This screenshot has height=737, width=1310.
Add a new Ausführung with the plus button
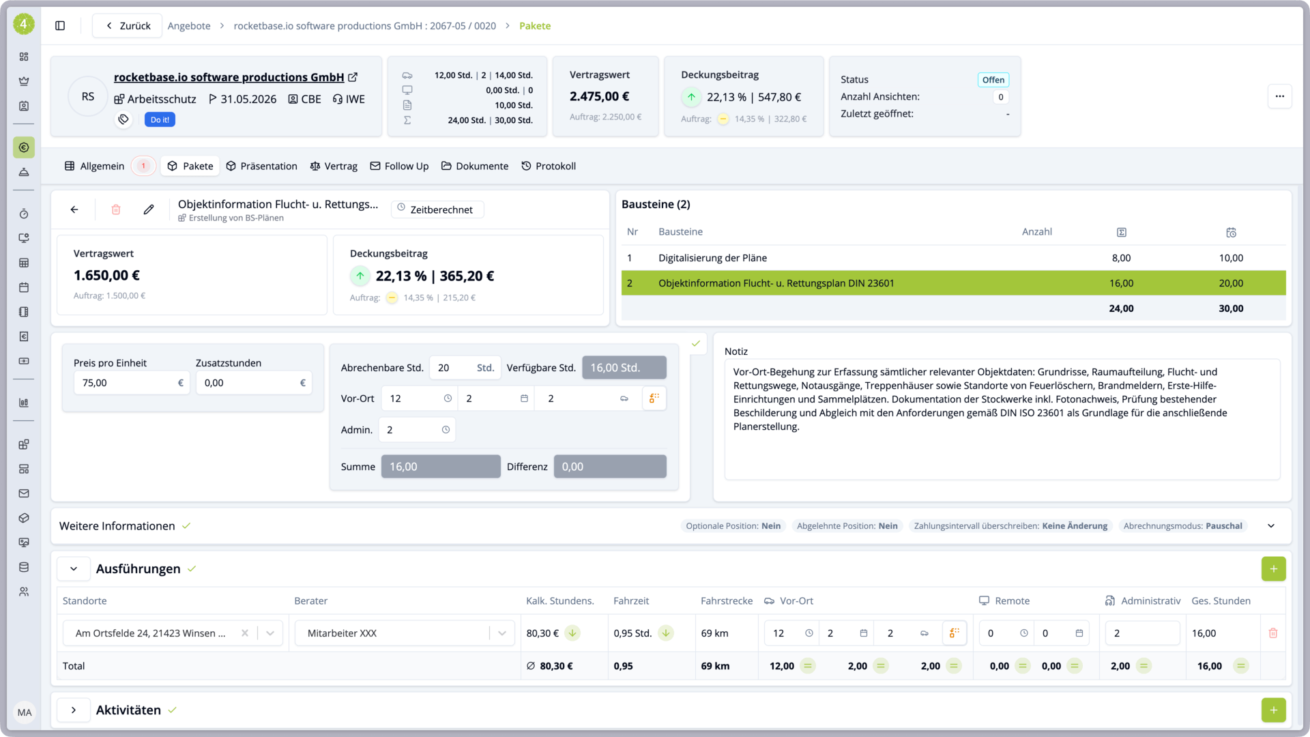point(1273,569)
